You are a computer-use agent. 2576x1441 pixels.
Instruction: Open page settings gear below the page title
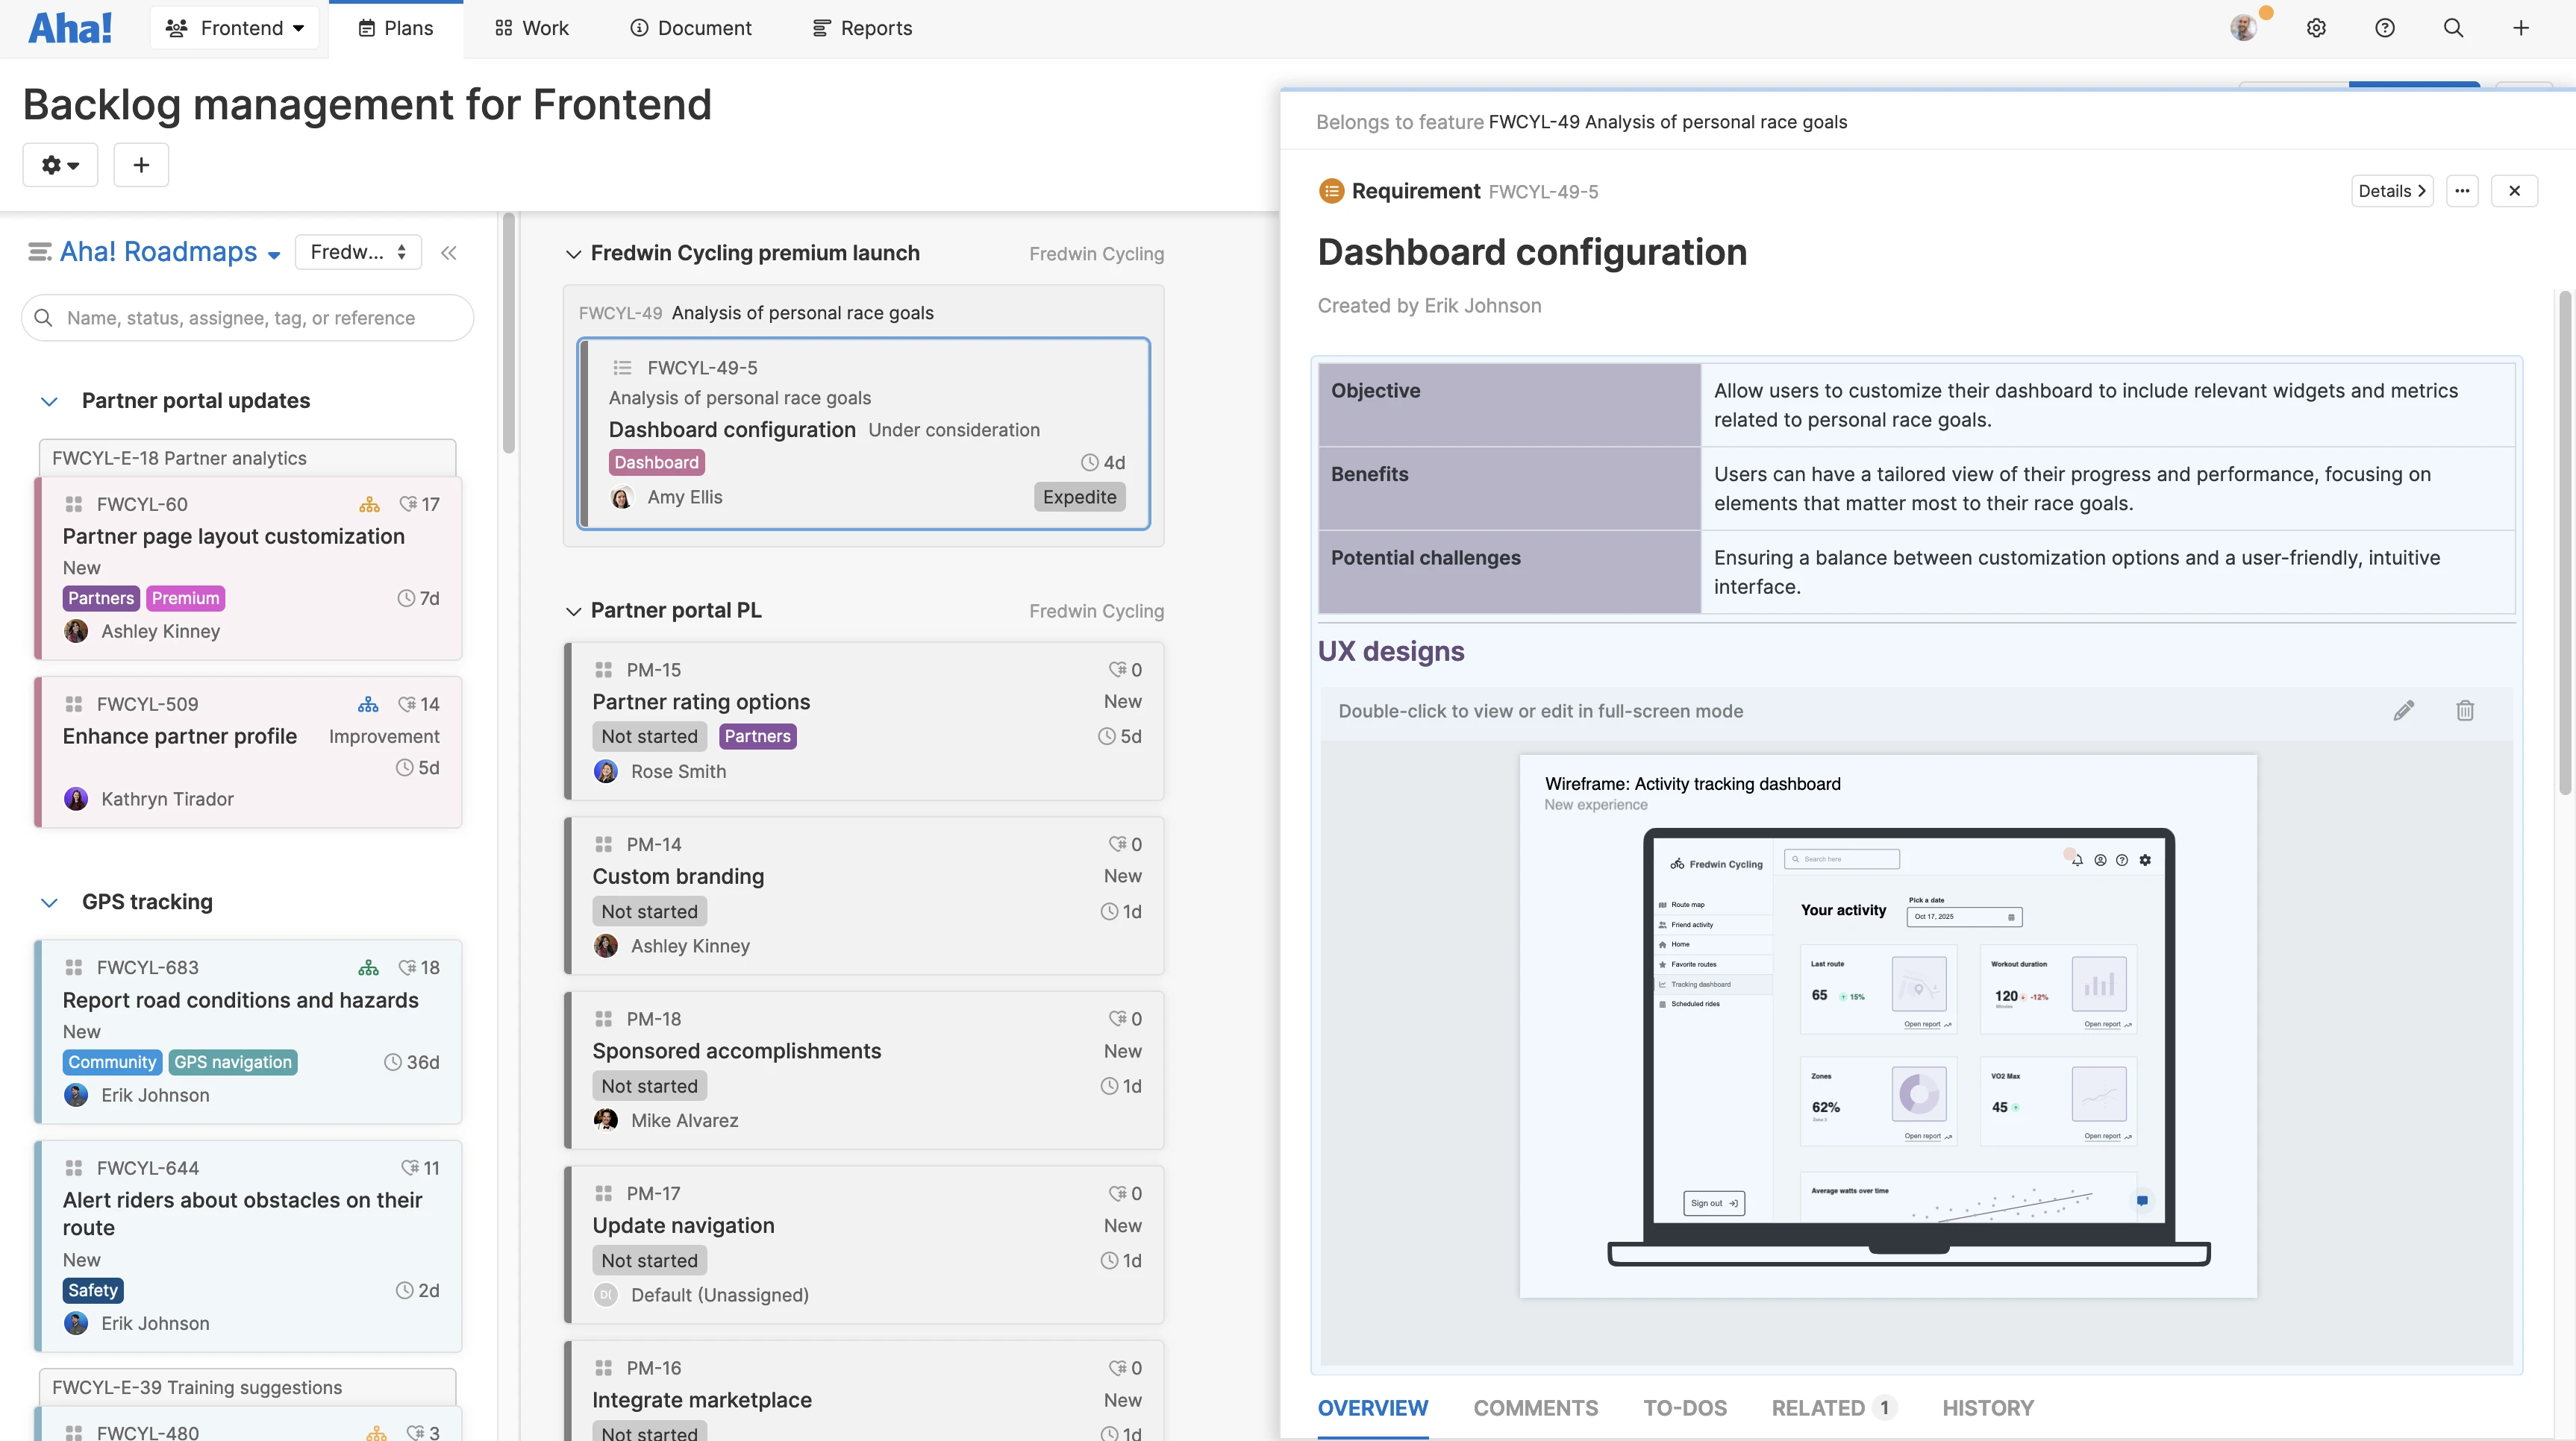[x=59, y=165]
